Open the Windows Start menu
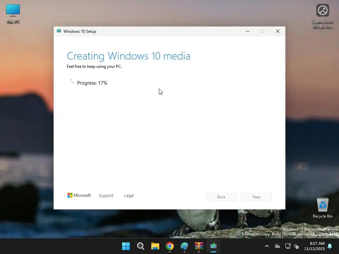Screen dimensions: 339x254 126,246
